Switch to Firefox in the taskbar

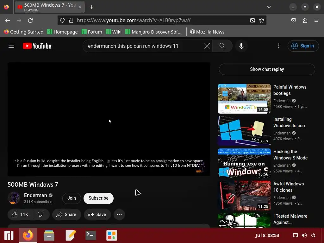[x=28, y=235]
